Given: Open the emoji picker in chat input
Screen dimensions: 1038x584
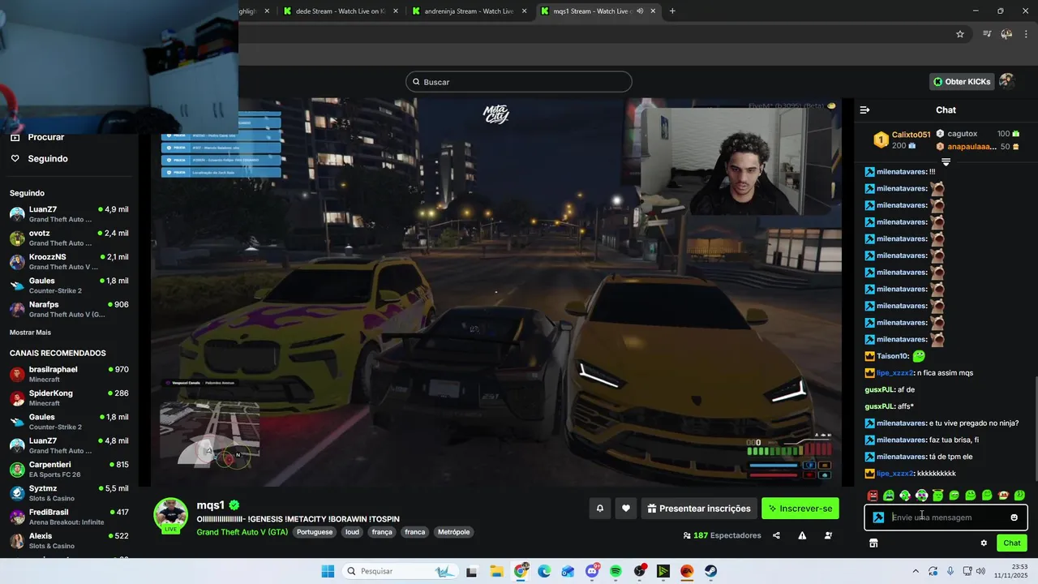Looking at the screenshot, I should pos(1014,517).
